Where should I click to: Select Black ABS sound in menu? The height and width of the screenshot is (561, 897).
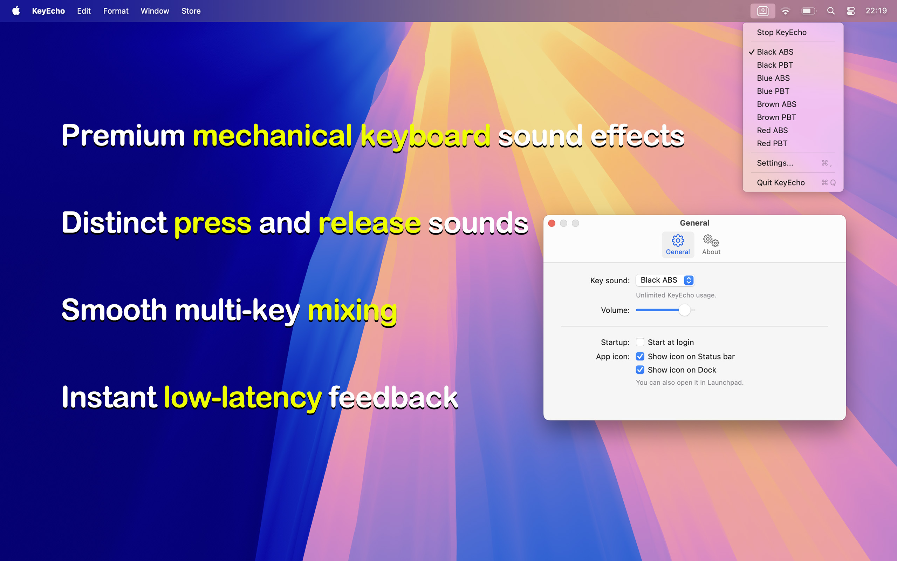pos(793,52)
